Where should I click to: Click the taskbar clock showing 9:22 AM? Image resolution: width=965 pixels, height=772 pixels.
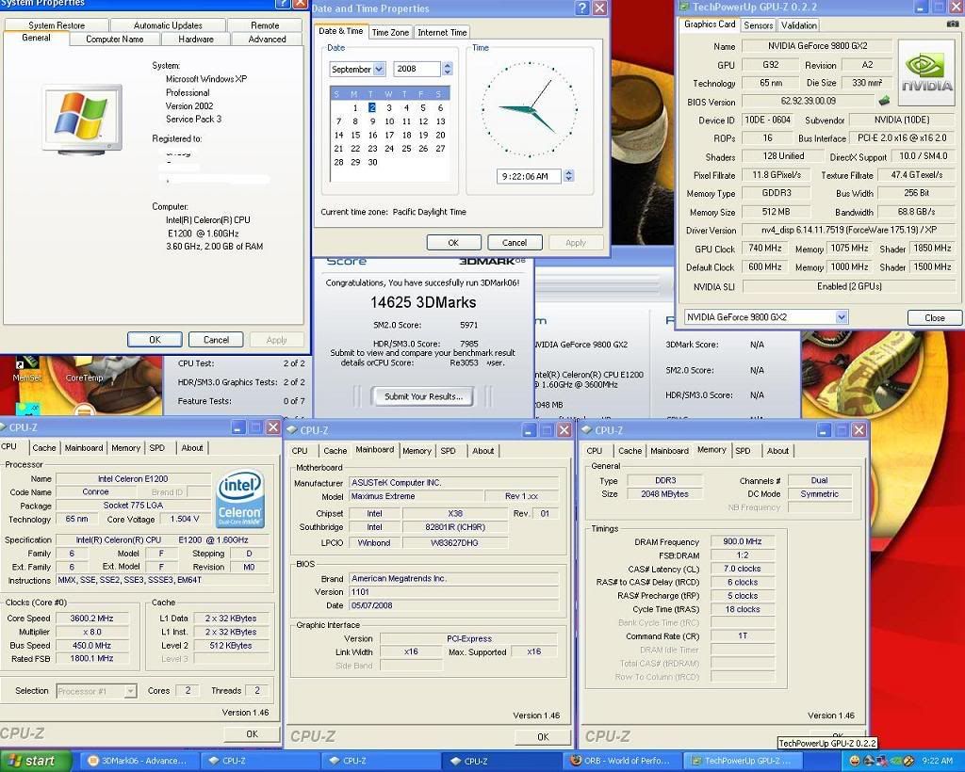pos(937,761)
